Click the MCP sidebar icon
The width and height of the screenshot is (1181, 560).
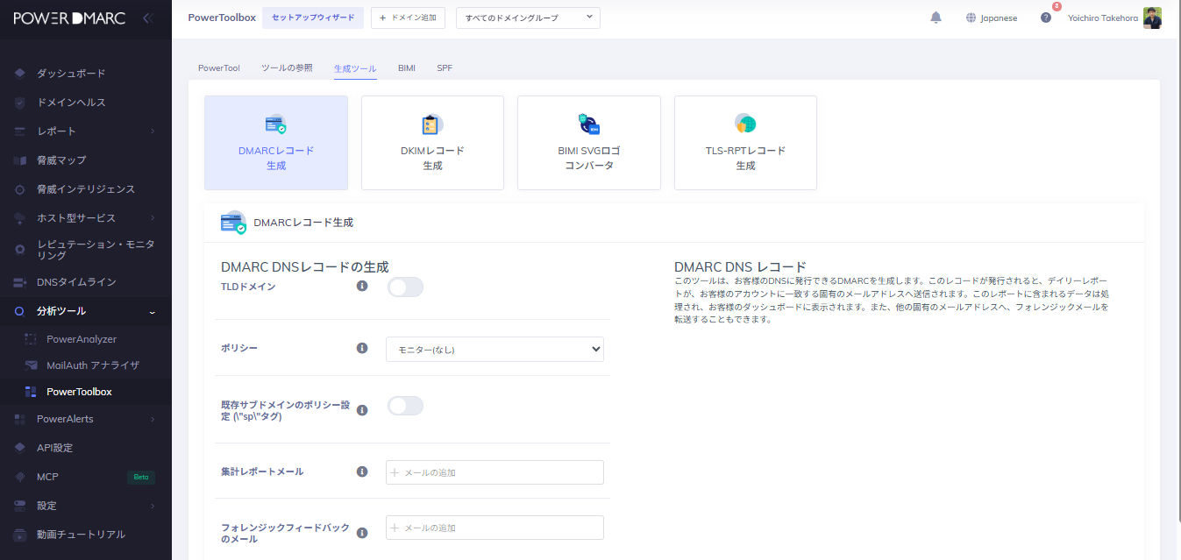[x=20, y=477]
